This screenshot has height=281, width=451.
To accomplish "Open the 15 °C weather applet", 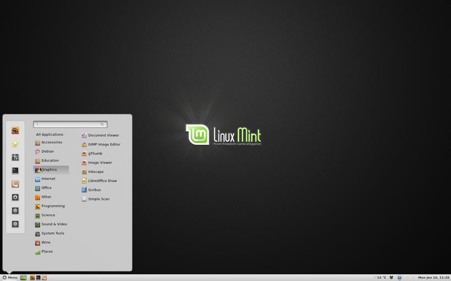I will tap(381, 278).
